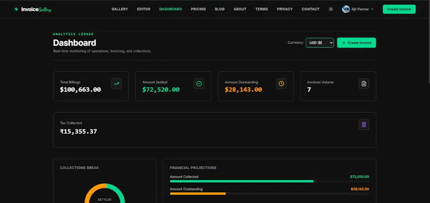Screen dimensions: 430x203
Task: Click the $28,143.00 amount in Financial Projections
Action: click(360, 189)
